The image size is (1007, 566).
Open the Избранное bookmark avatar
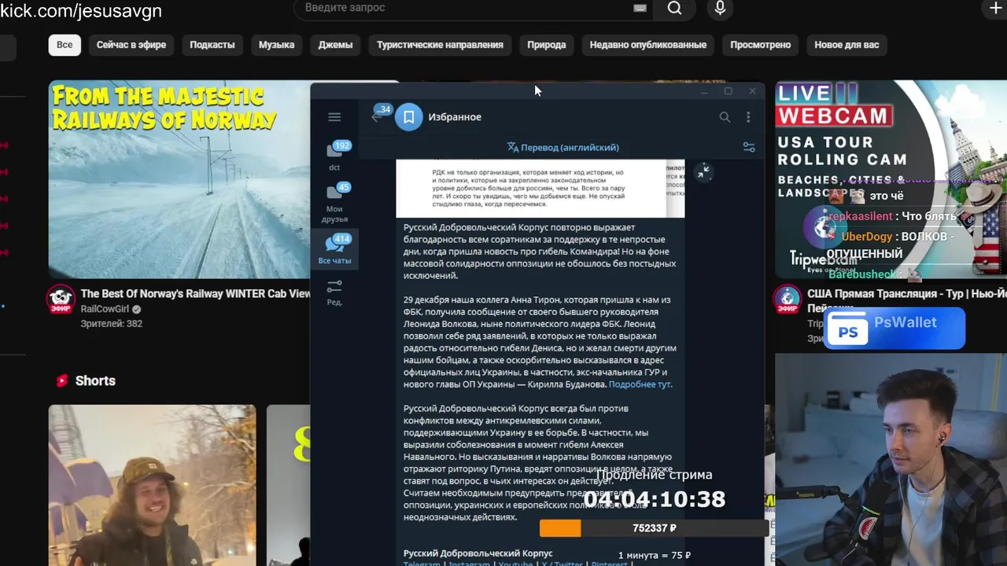click(408, 117)
